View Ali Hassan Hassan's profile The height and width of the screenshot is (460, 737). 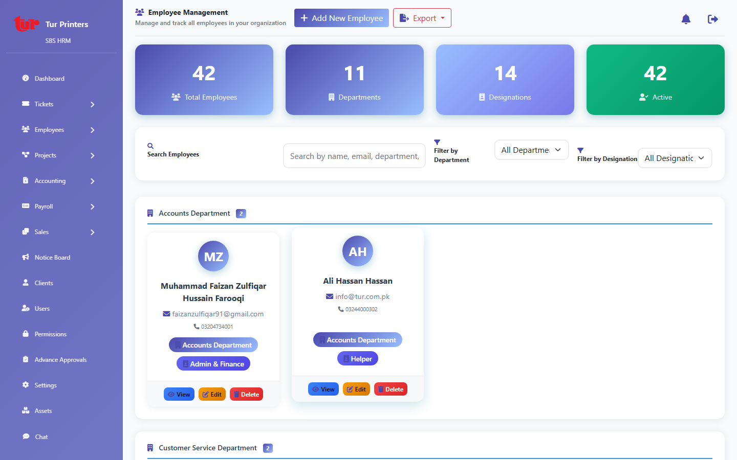click(323, 389)
